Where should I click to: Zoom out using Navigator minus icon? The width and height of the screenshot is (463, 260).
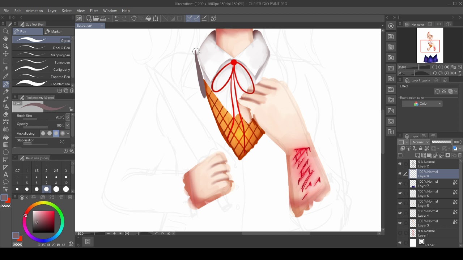tap(435, 67)
